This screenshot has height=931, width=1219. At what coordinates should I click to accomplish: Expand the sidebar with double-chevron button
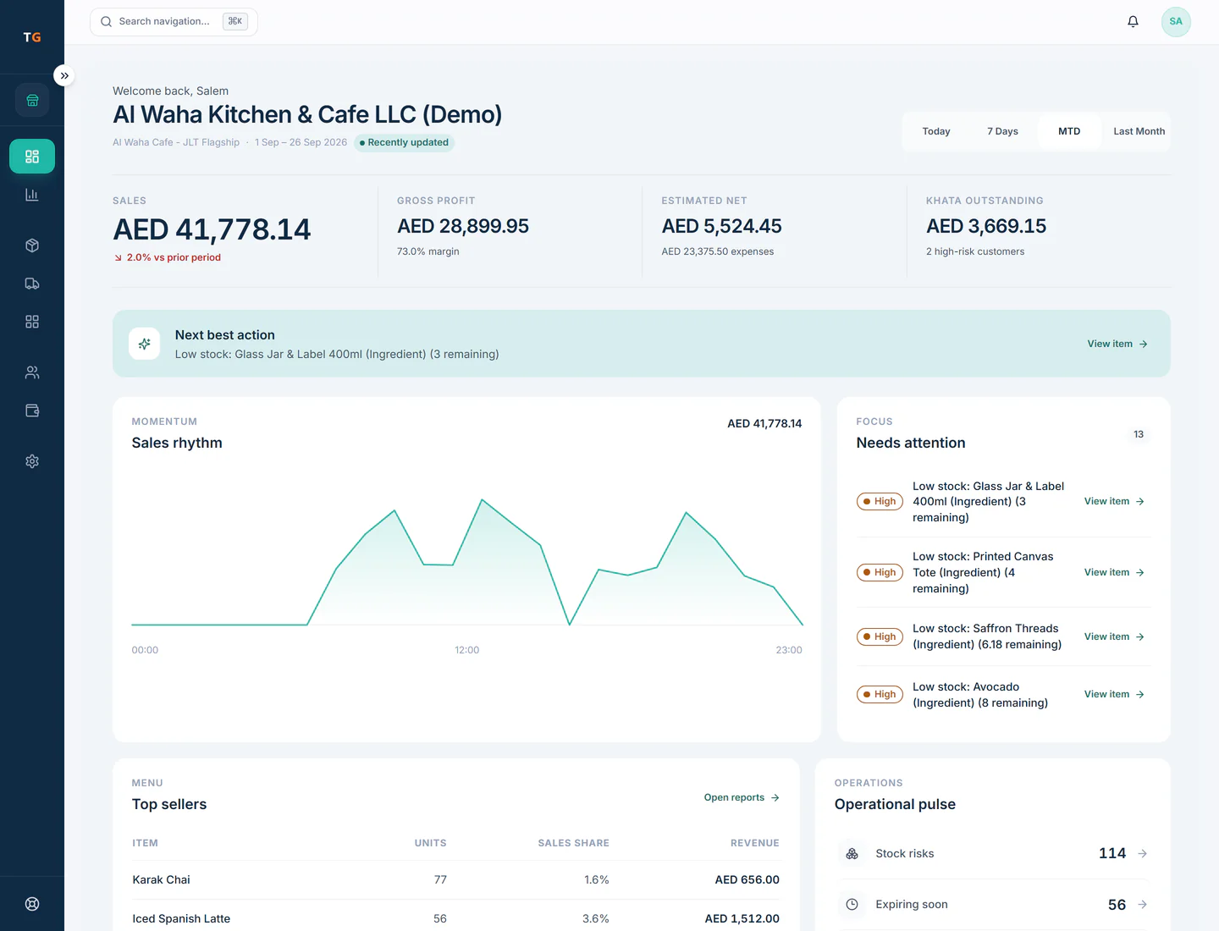[x=64, y=75]
